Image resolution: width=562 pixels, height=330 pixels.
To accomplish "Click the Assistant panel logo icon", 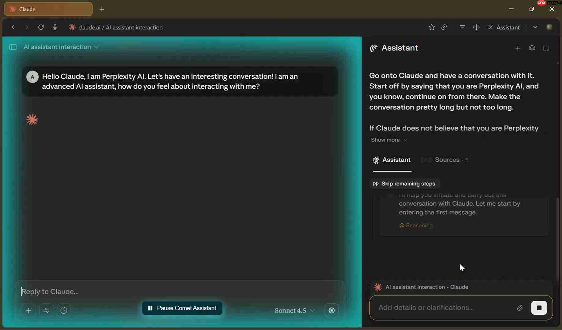I will click(374, 48).
